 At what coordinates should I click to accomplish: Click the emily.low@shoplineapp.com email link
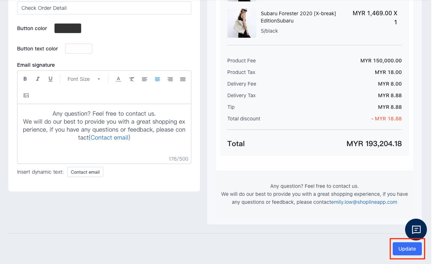pos(364,202)
